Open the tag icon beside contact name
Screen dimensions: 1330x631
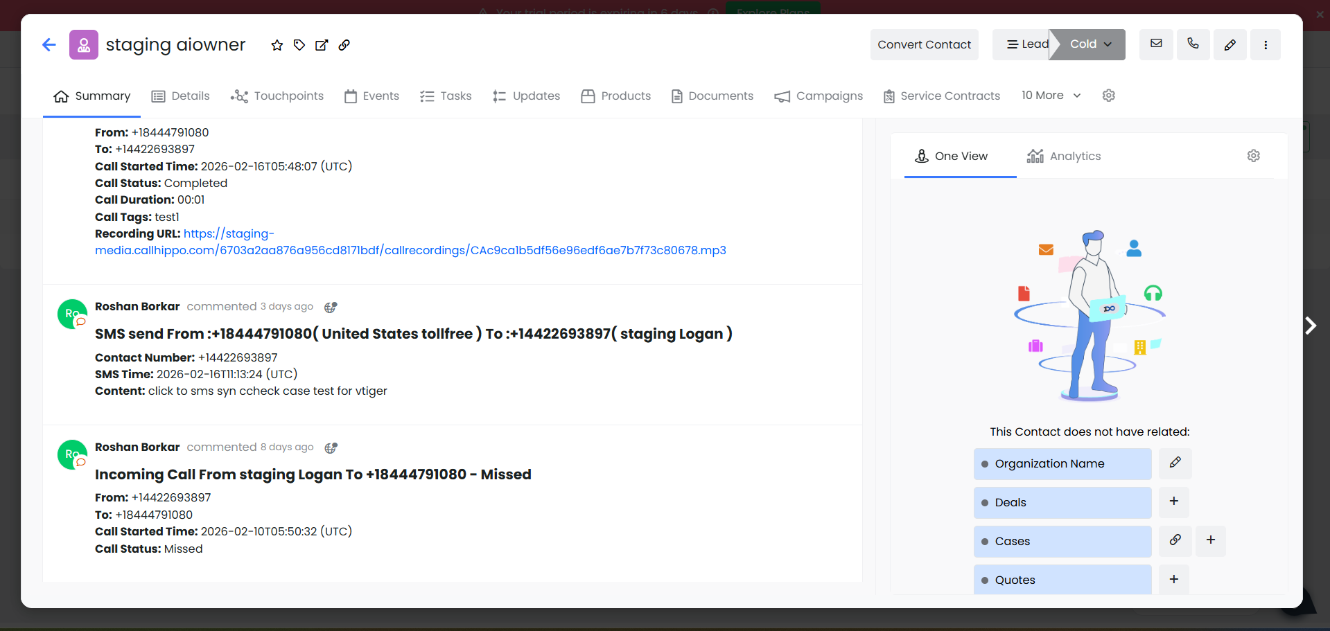click(299, 45)
